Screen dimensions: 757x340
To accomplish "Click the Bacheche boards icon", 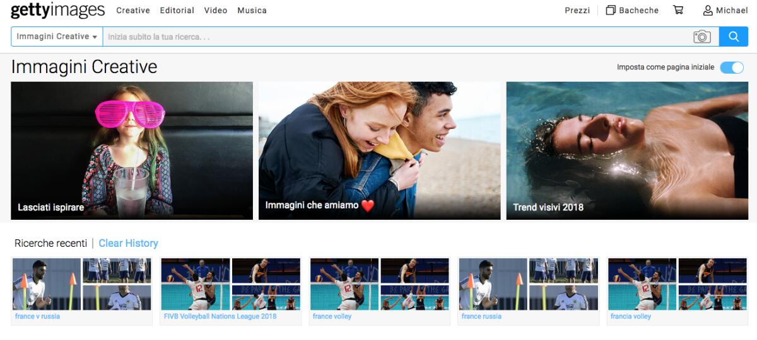I will click(x=611, y=10).
